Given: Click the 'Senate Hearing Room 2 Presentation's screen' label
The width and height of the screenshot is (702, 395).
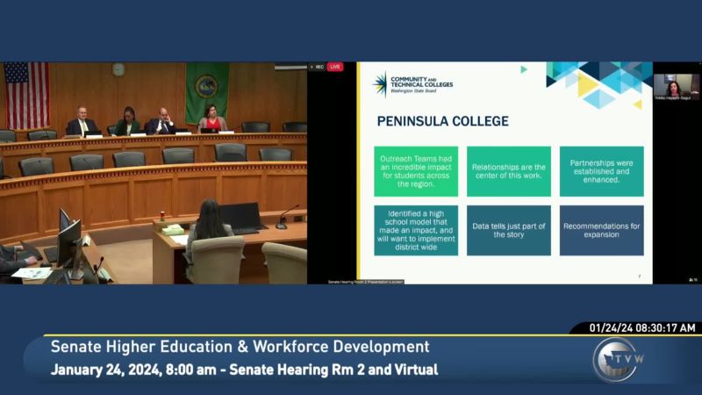Looking at the screenshot, I should tap(365, 282).
